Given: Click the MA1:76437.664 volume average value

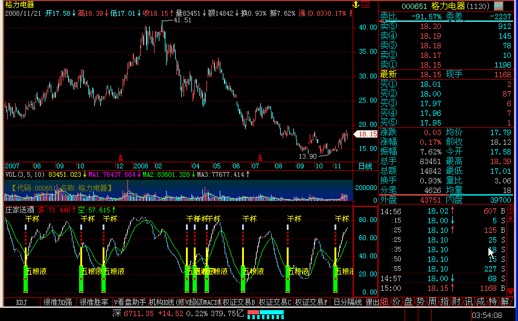Looking at the screenshot, I should pyautogui.click(x=112, y=174).
